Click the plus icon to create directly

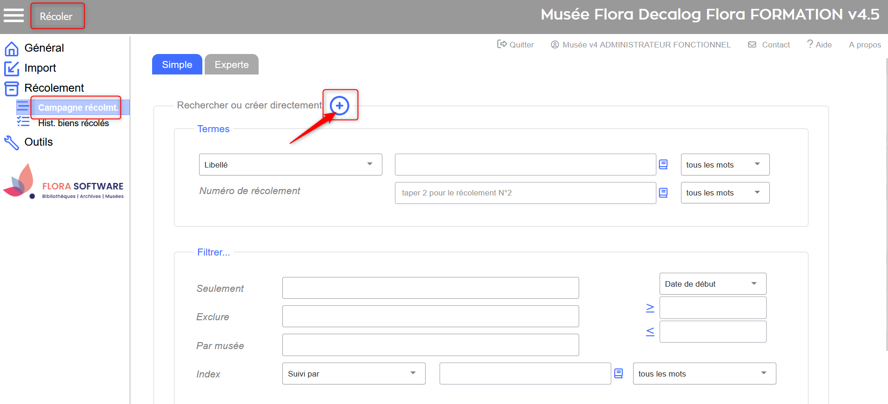tap(340, 106)
